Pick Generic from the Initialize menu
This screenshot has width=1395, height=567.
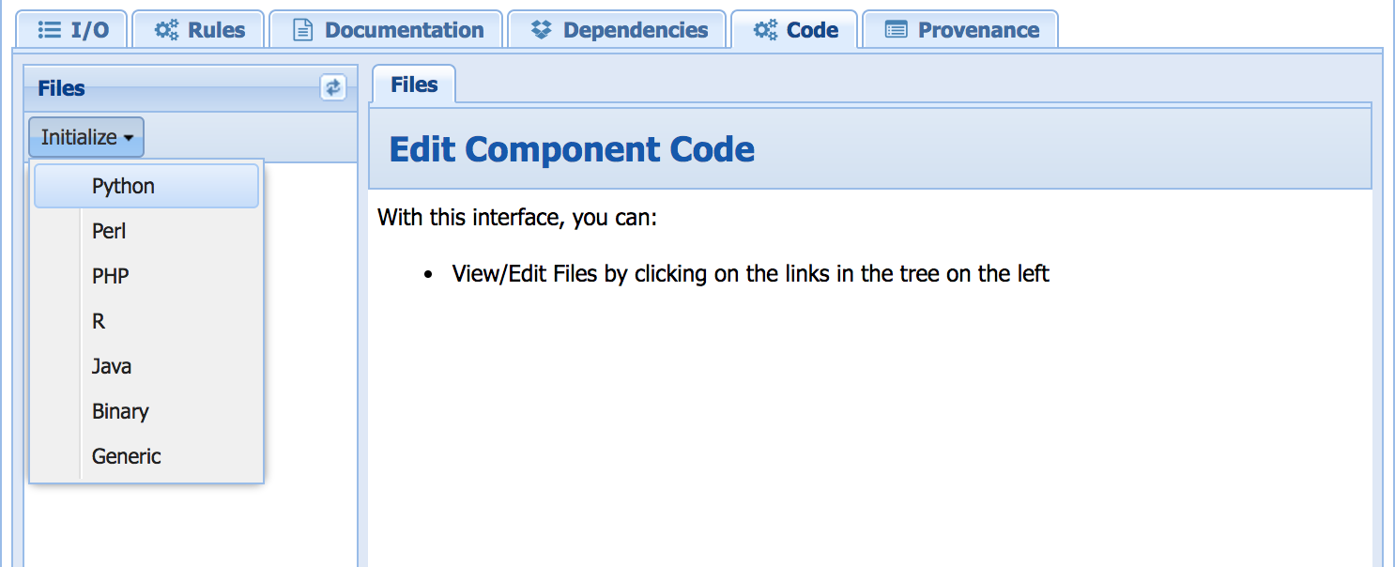tap(127, 456)
